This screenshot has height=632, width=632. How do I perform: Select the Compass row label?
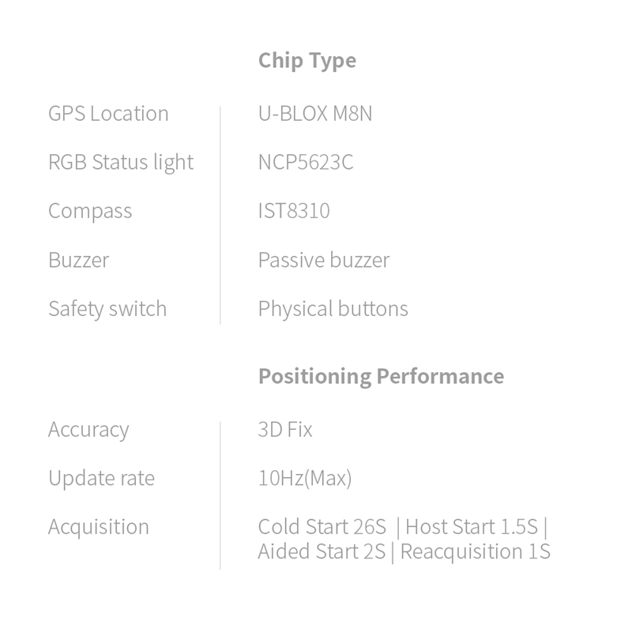(90, 212)
